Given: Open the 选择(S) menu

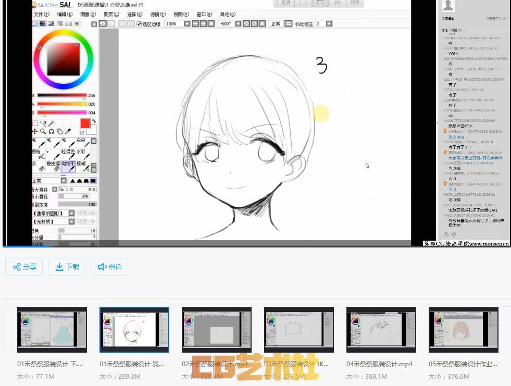Looking at the screenshot, I should [x=134, y=15].
